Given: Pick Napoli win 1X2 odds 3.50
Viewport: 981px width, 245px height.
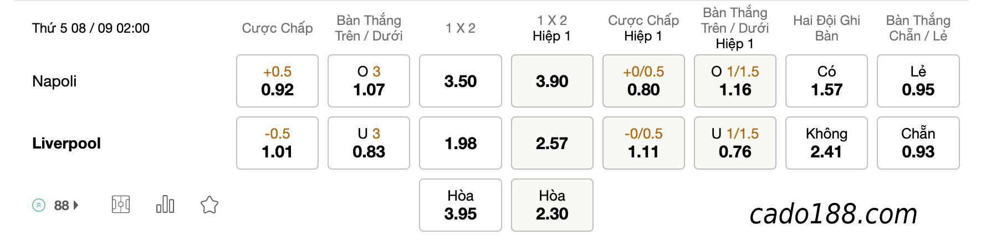Looking at the screenshot, I should tap(461, 81).
